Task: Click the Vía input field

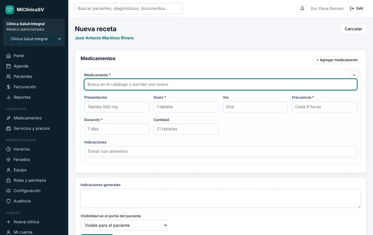Action: point(255,107)
